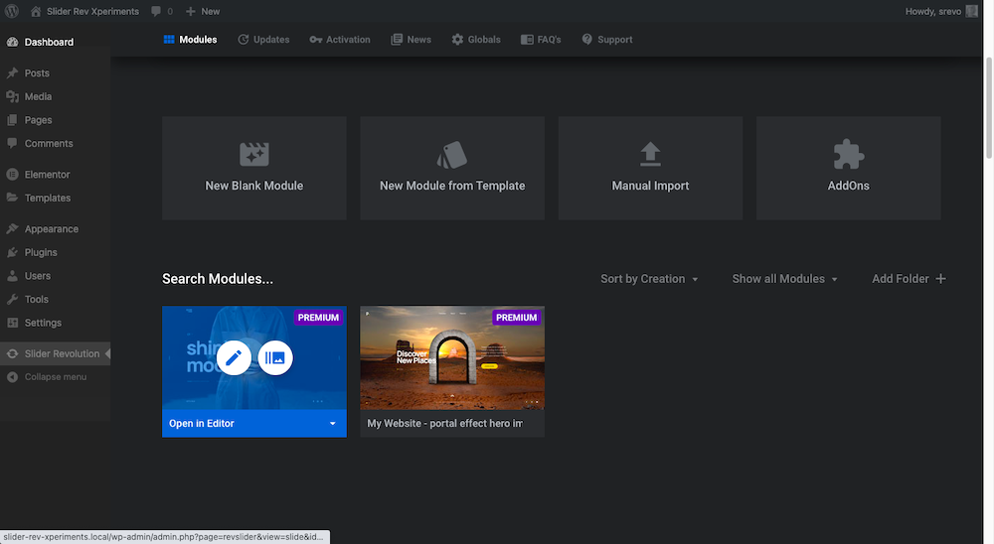The height and width of the screenshot is (544, 994).
Task: Open the Tools menu item text
Action: (x=36, y=299)
